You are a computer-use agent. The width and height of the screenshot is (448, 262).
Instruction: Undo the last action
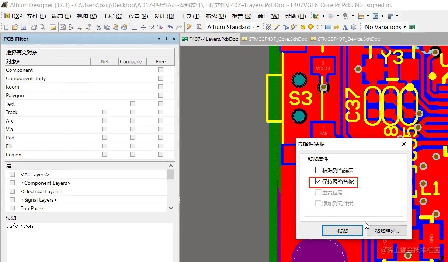pyautogui.click(x=170, y=27)
